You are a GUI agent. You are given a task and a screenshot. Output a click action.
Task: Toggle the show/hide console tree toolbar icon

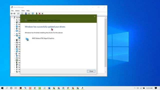18,13
